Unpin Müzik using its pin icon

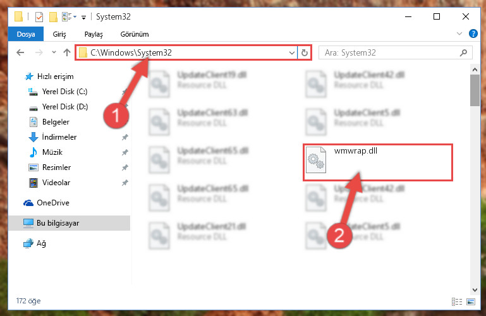pyautogui.click(x=125, y=152)
